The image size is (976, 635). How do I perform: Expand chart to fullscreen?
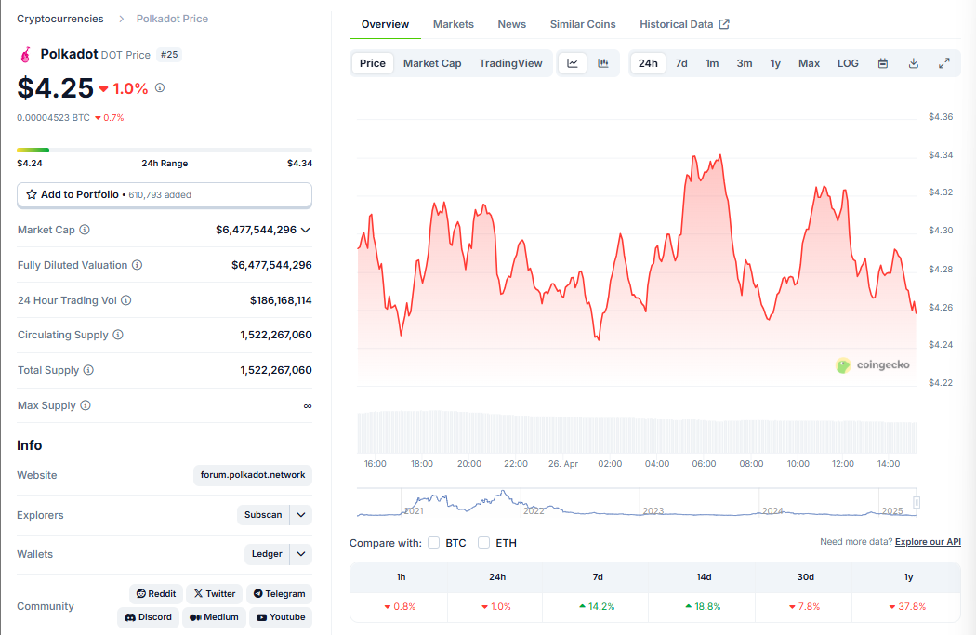944,63
